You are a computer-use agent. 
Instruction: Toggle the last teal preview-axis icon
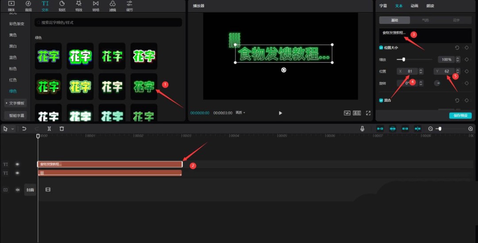tap(418, 129)
